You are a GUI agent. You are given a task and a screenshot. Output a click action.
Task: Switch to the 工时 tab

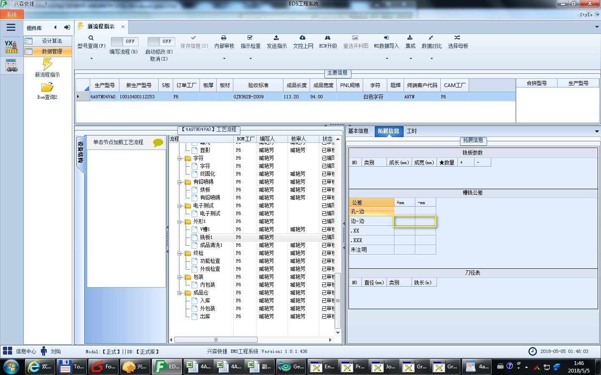[412, 131]
